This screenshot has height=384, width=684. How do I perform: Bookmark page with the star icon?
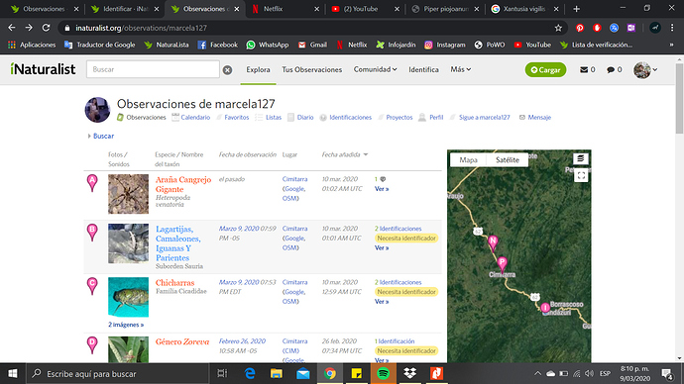[x=558, y=28]
